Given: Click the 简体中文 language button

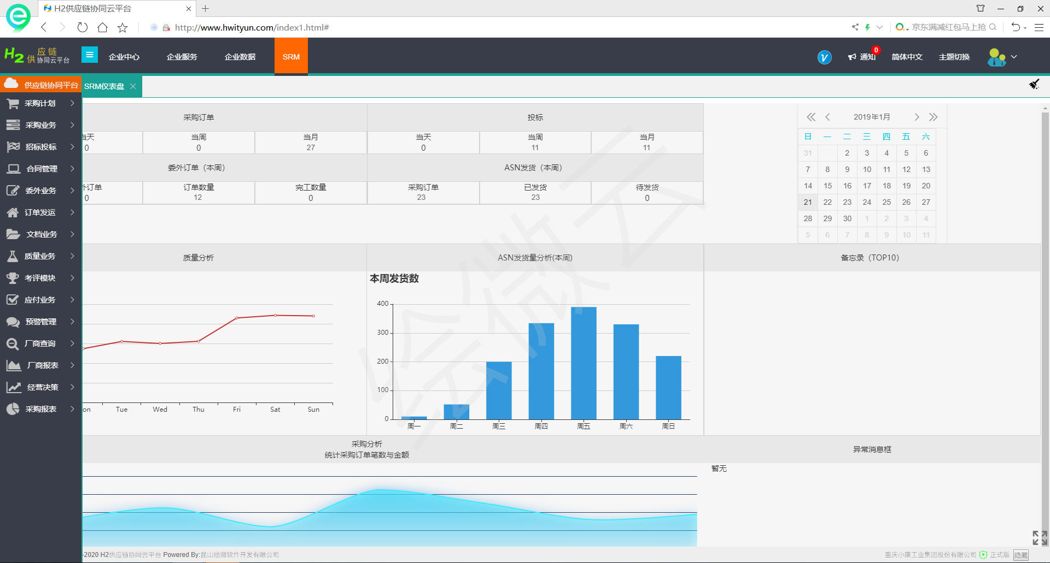Looking at the screenshot, I should (x=907, y=57).
